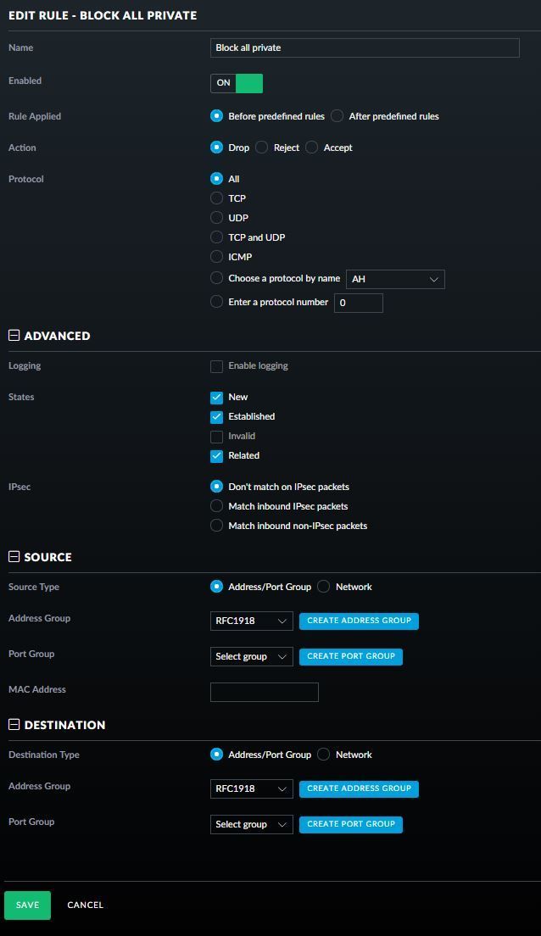Screen dimensions: 541x936
Task: Open the source Address Group dropdown
Action: click(251, 621)
